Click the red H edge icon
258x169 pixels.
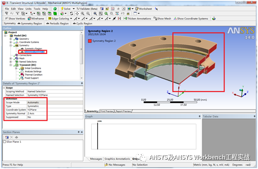(x=120, y=19)
